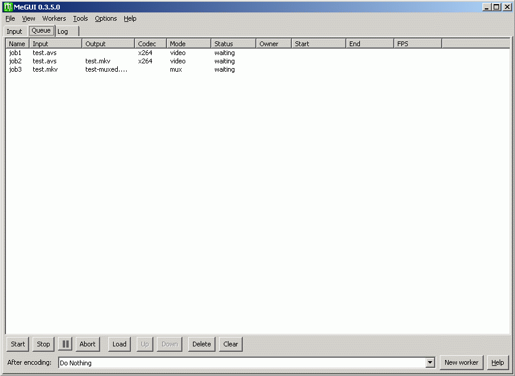Screen dimensions: 515x376
Task: Select job1 row in the queue
Action: click(15, 53)
